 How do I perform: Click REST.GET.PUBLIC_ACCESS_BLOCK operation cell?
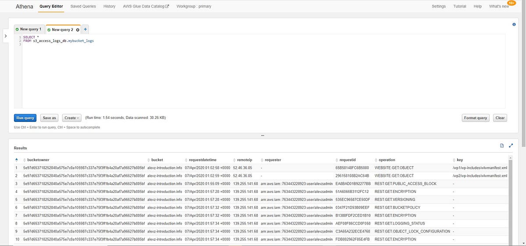(x=405, y=184)
